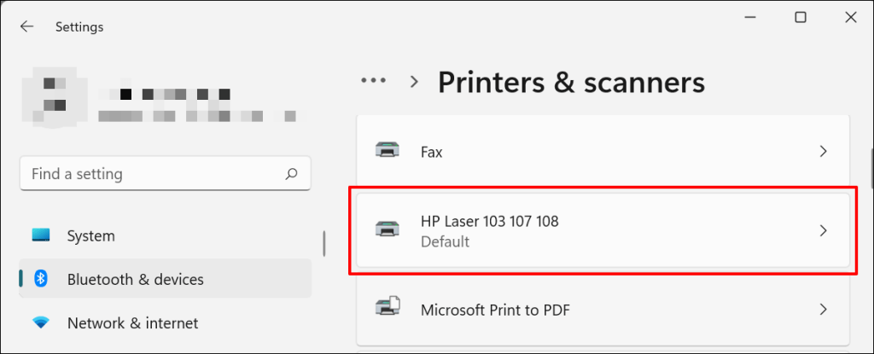
Task: Click the Microsoft Print to PDF icon
Action: (387, 309)
